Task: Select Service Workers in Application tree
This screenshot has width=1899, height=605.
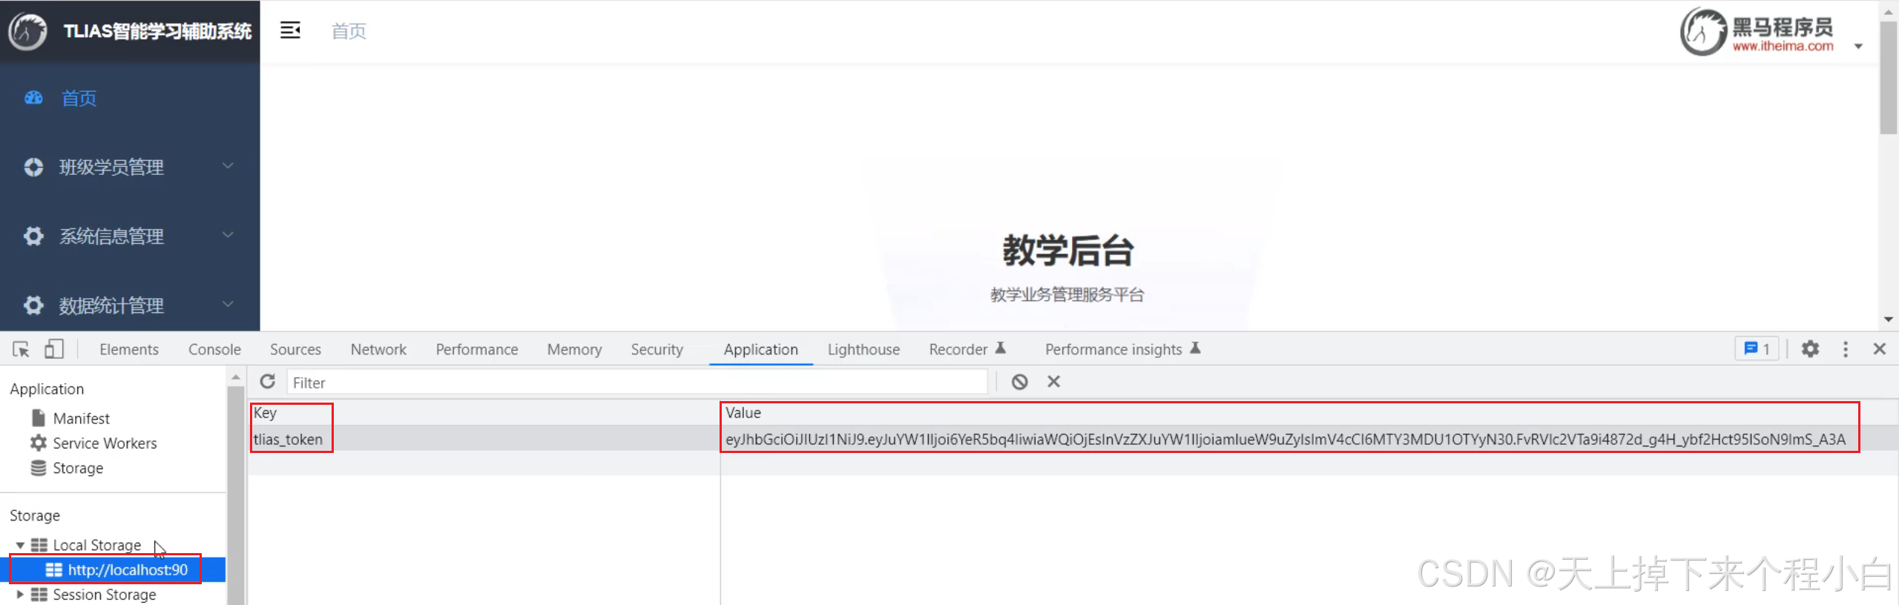Action: point(105,443)
